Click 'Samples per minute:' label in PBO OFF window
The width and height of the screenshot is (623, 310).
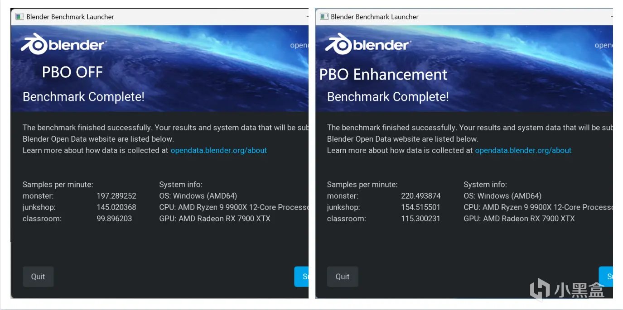point(58,185)
